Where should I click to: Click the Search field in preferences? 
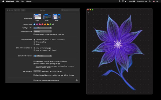point(70,10)
